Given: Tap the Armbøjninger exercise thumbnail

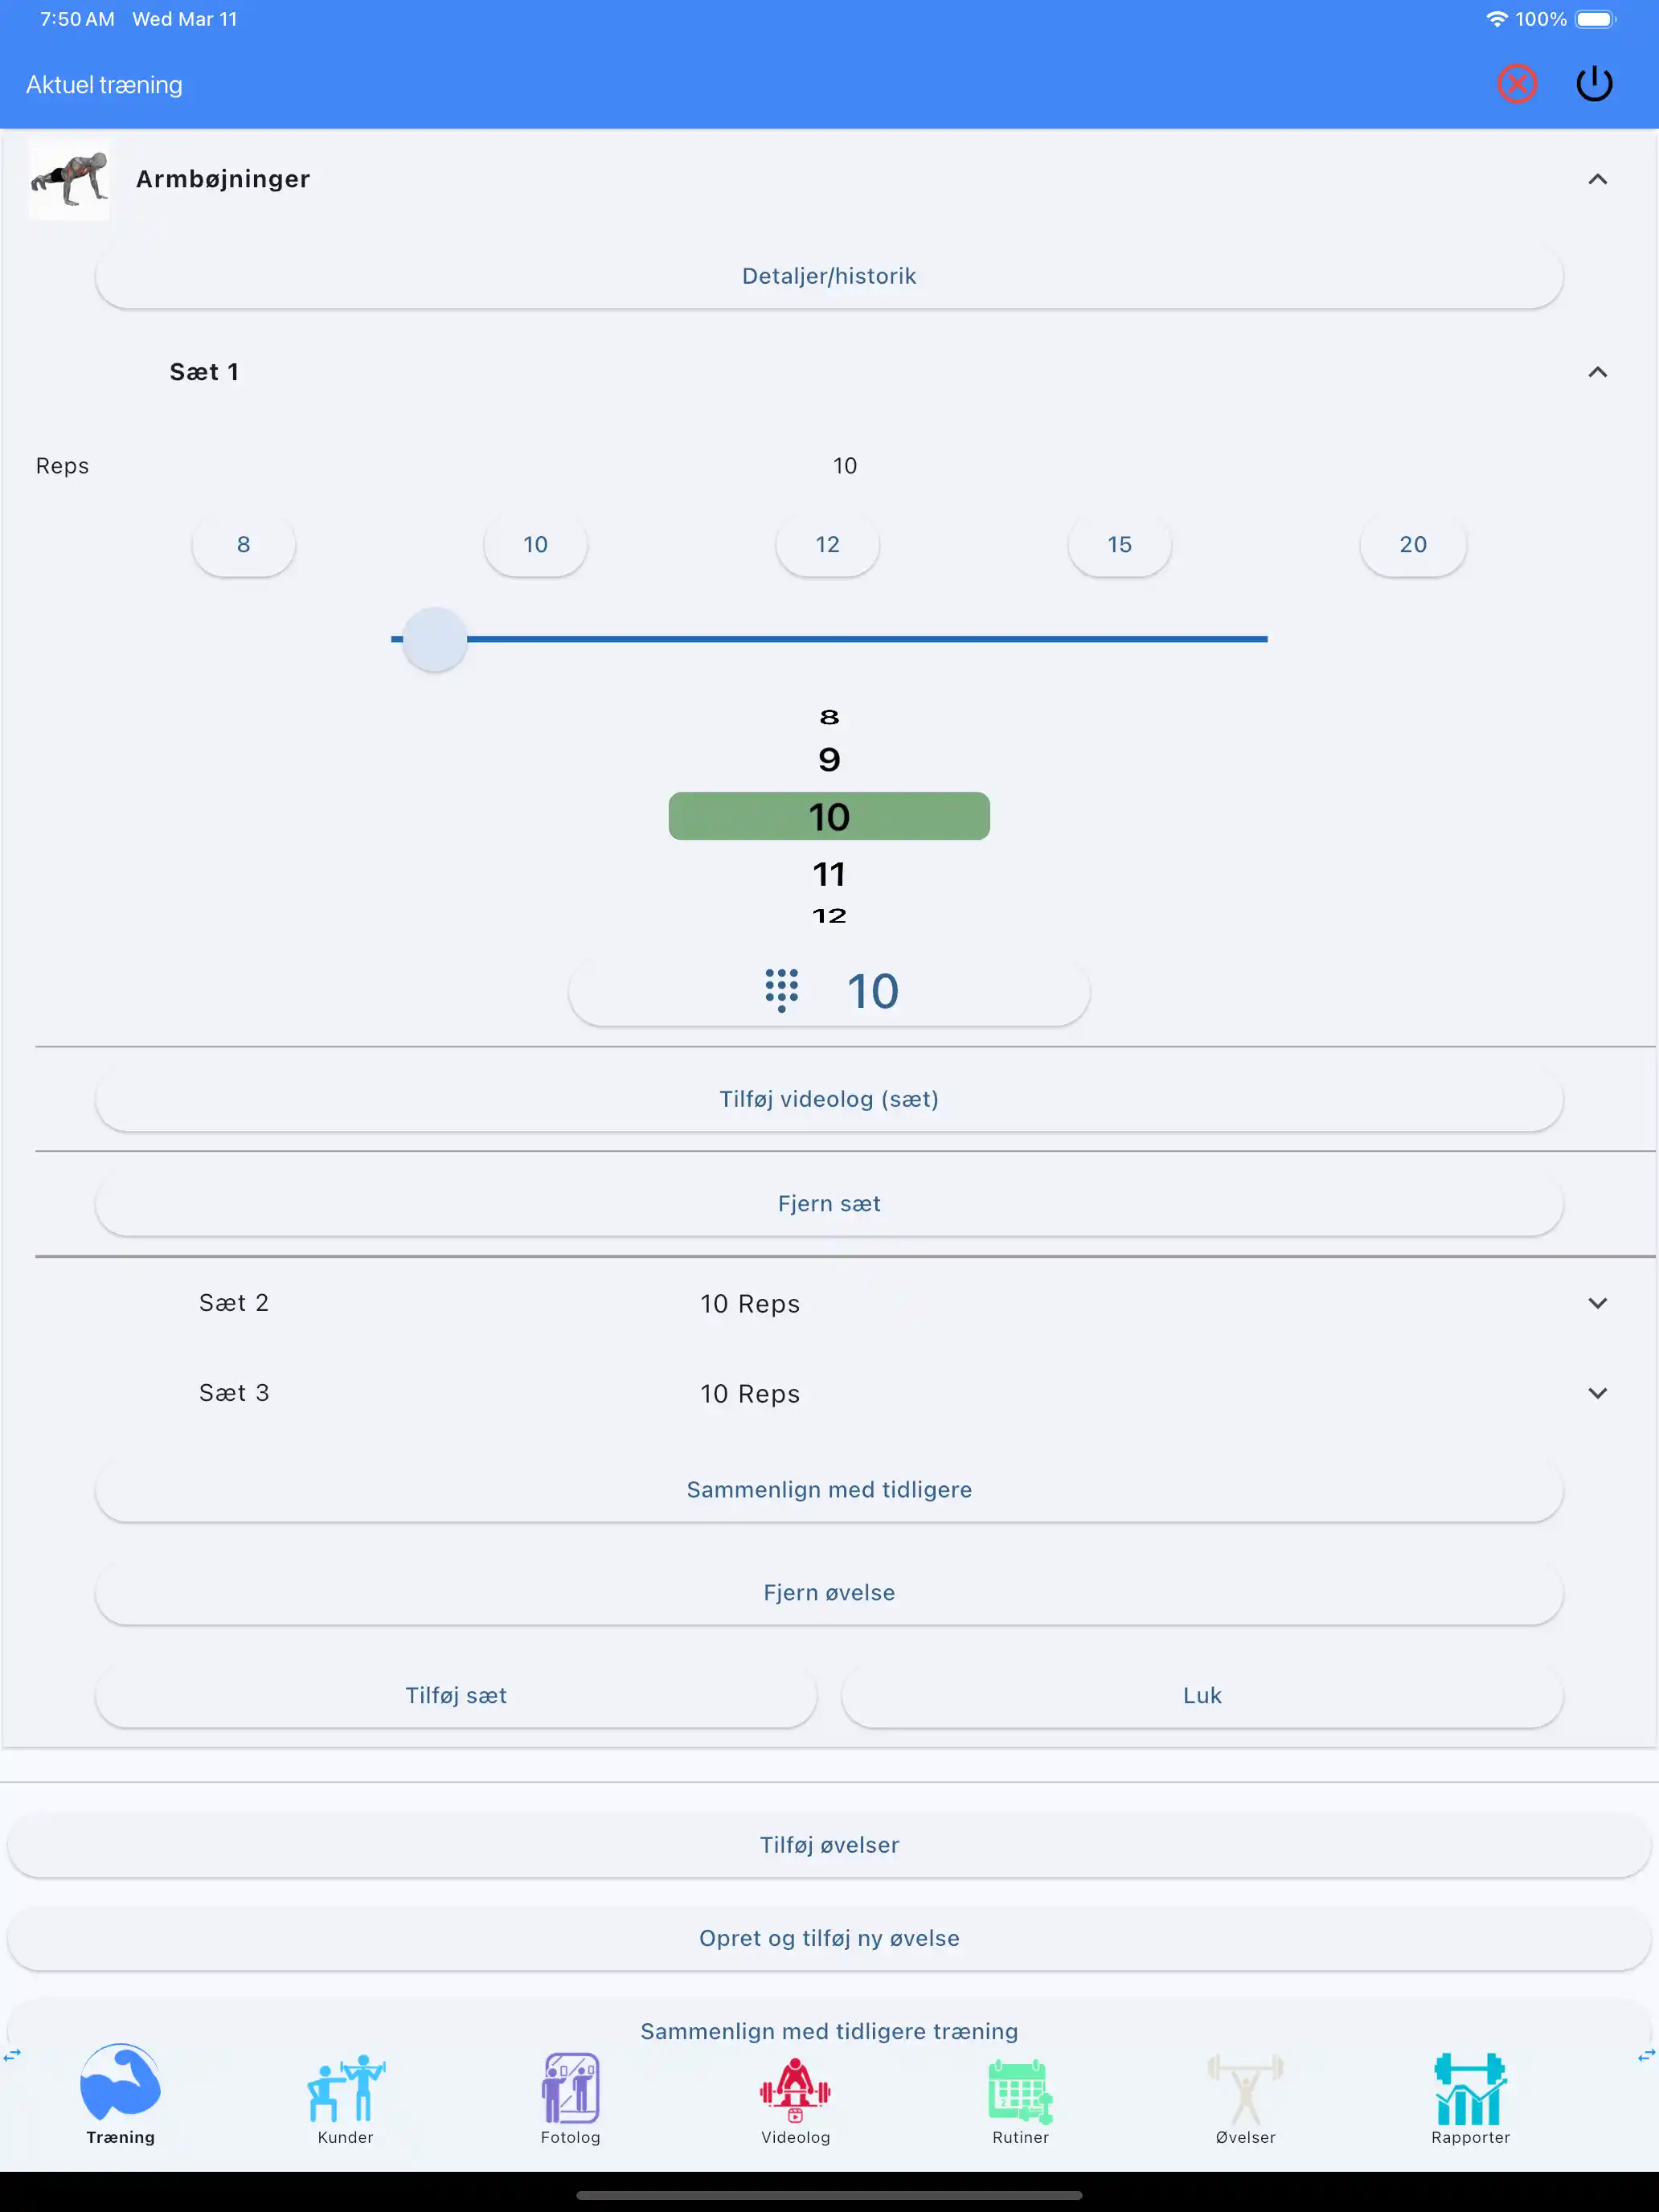Looking at the screenshot, I should (69, 180).
